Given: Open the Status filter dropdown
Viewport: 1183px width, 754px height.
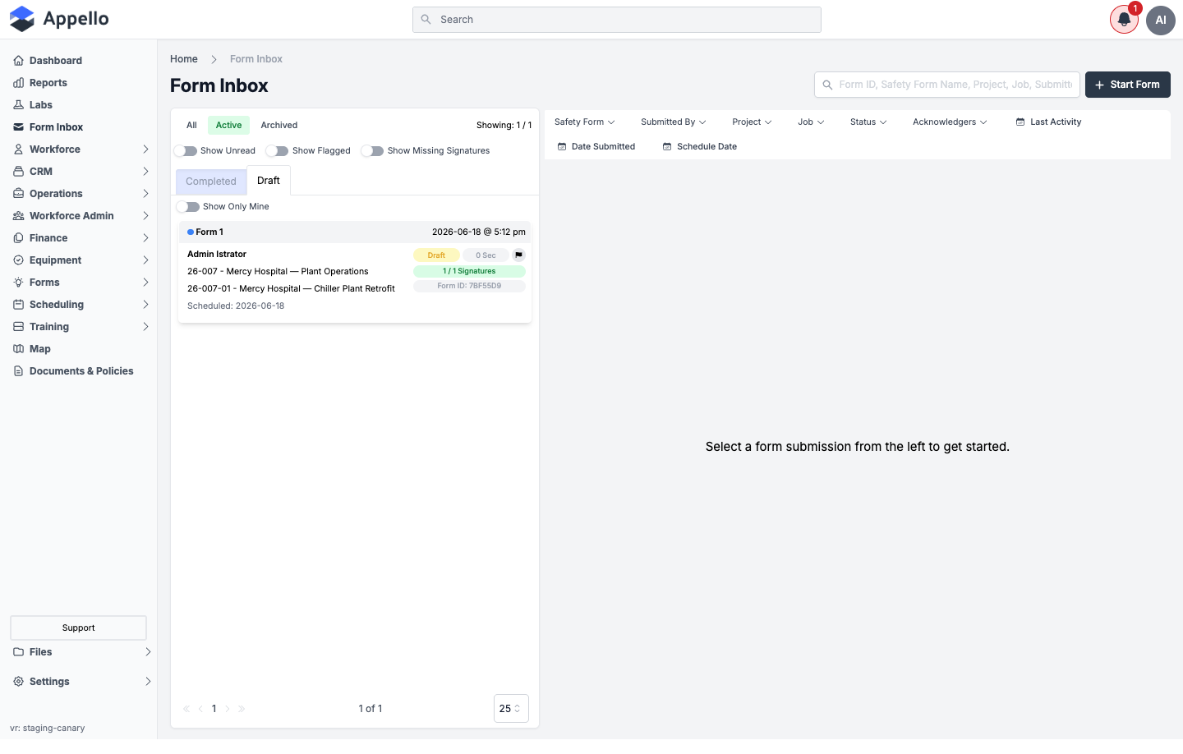Looking at the screenshot, I should (868, 122).
